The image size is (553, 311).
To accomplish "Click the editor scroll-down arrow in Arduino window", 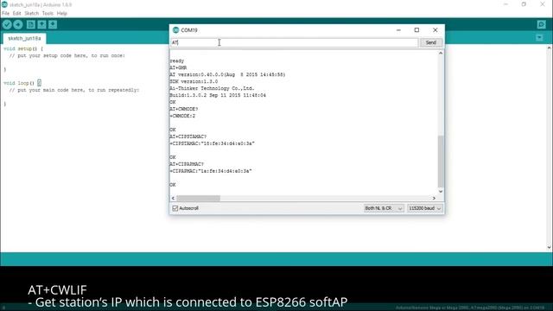I will (550, 248).
